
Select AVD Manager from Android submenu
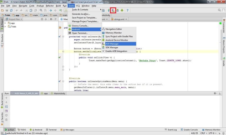112,44
